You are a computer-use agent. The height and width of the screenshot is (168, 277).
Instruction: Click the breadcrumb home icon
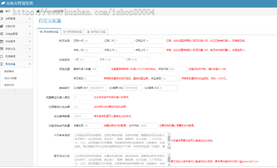tap(38, 11)
